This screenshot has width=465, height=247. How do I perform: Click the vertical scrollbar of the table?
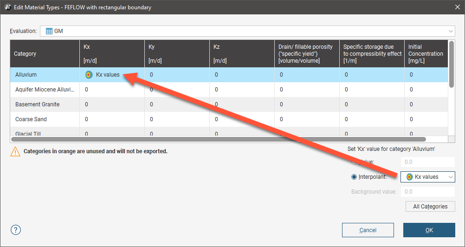point(451,65)
